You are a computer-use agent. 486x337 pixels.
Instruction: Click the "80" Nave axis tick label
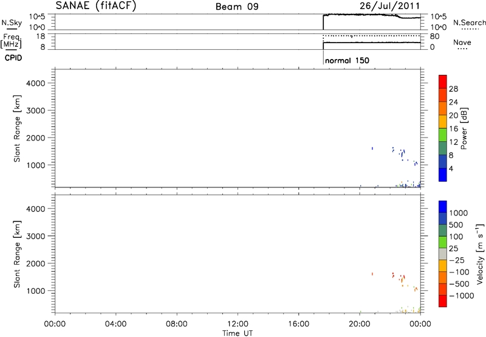[x=434, y=36]
